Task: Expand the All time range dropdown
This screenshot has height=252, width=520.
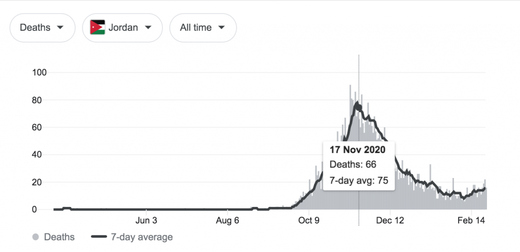Action: 203,28
